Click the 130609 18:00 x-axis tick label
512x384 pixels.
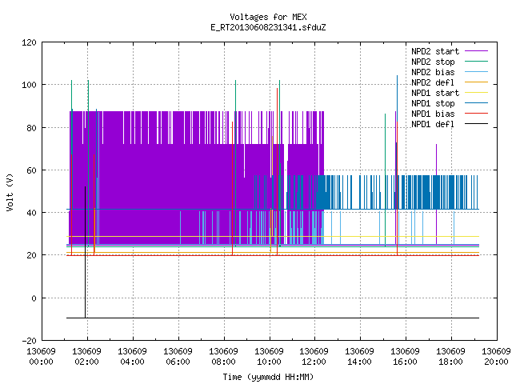click(x=450, y=357)
